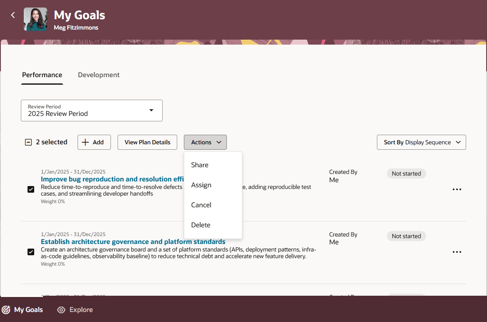Click the Not started status badge on the first goal

[406, 173]
